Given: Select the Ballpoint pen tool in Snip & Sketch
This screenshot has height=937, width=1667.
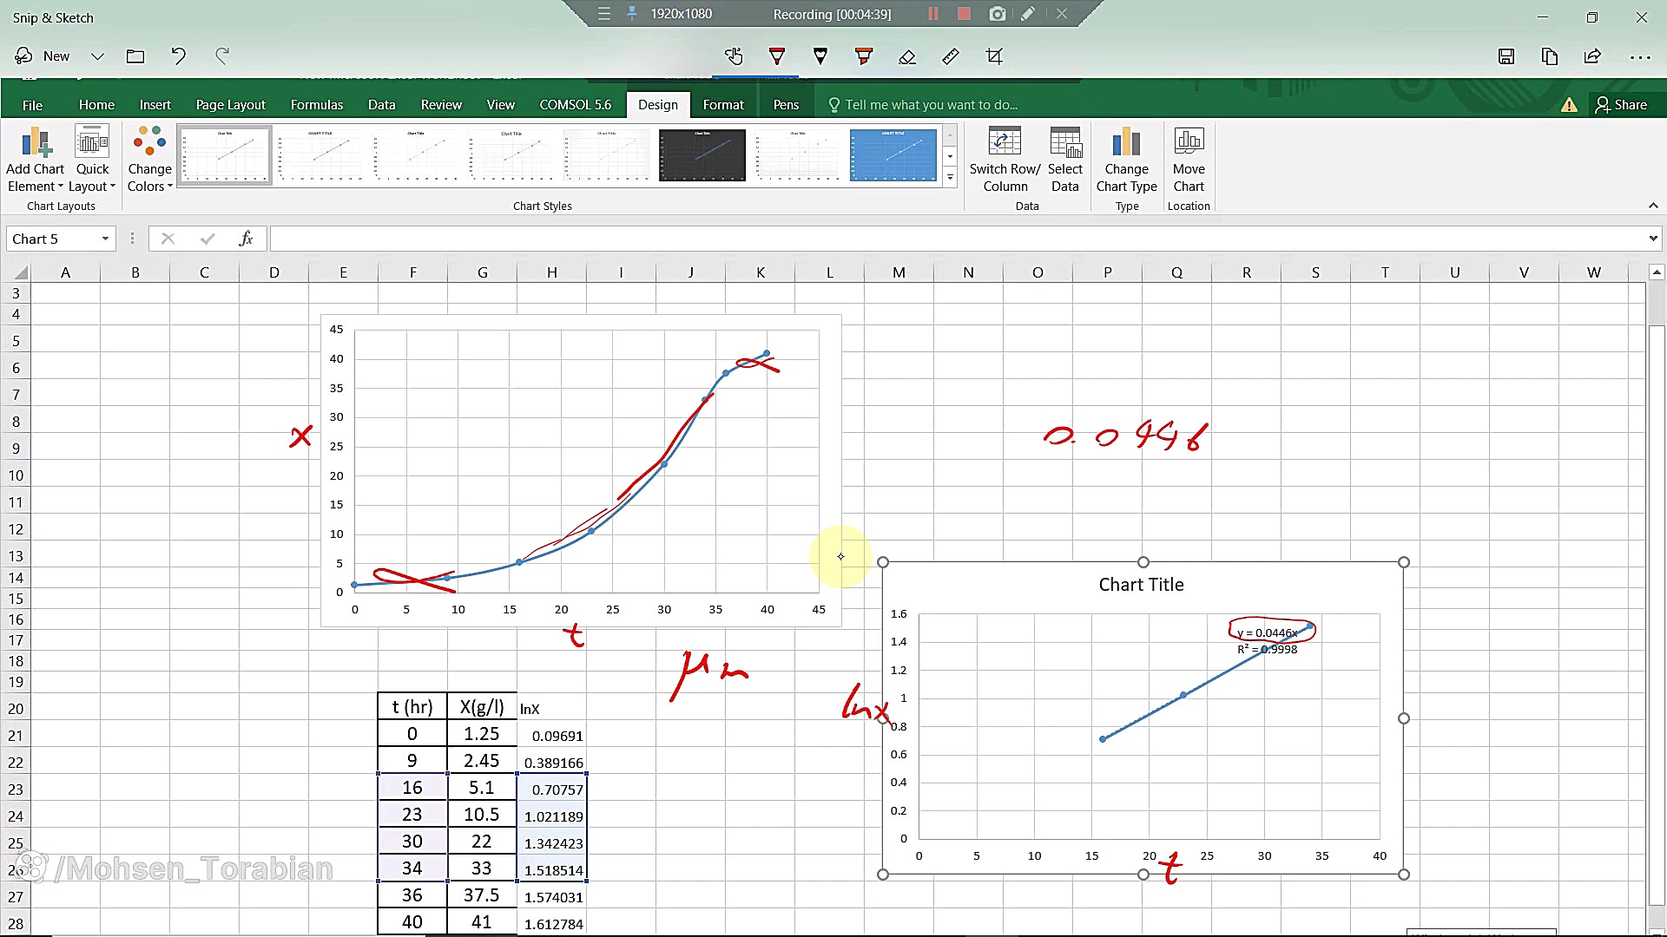Looking at the screenshot, I should pyautogui.click(x=777, y=56).
